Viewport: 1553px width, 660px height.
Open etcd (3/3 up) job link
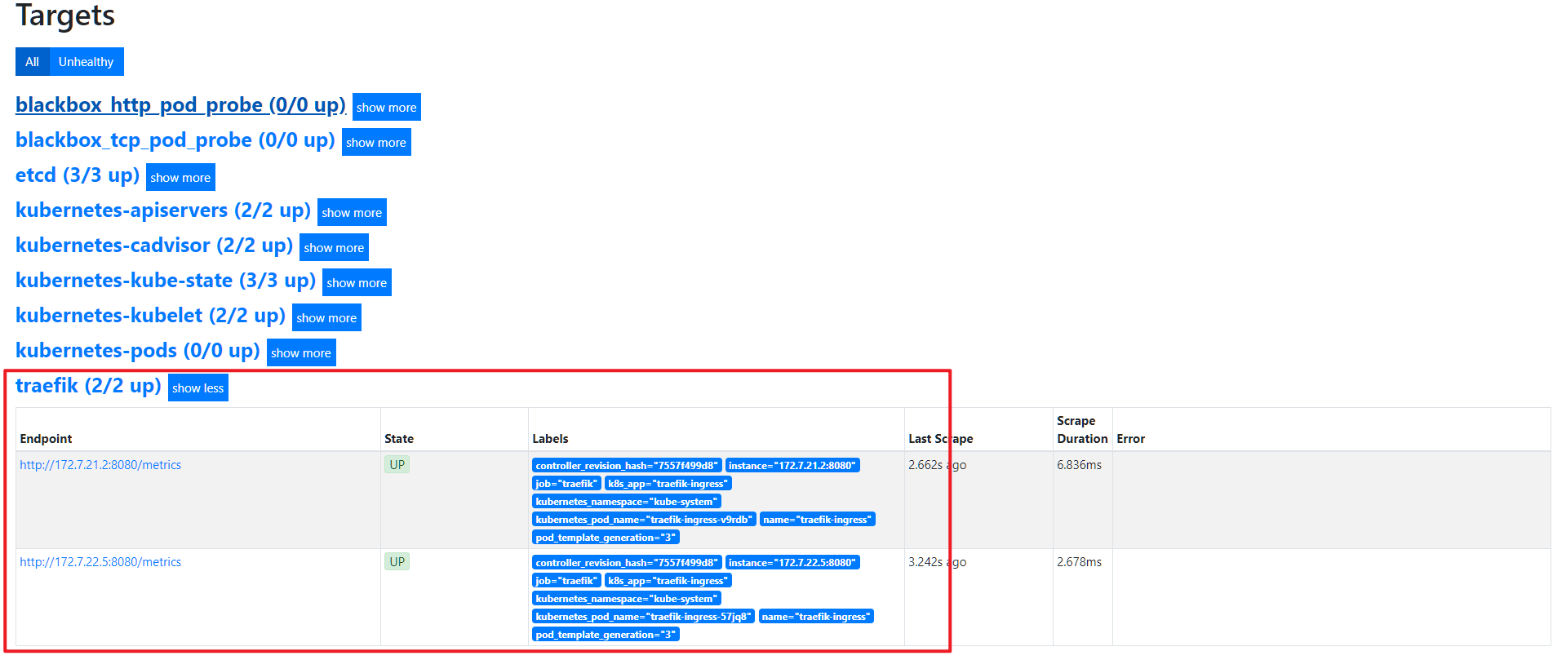click(x=78, y=175)
